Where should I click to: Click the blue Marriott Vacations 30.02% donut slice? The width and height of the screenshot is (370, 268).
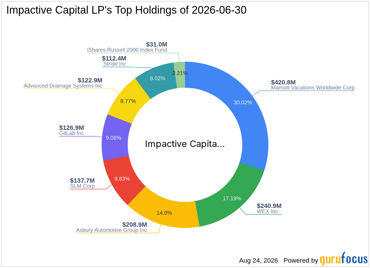[243, 103]
